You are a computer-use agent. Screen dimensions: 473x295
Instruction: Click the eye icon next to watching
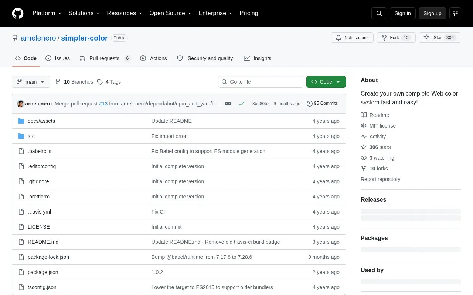pyautogui.click(x=364, y=158)
